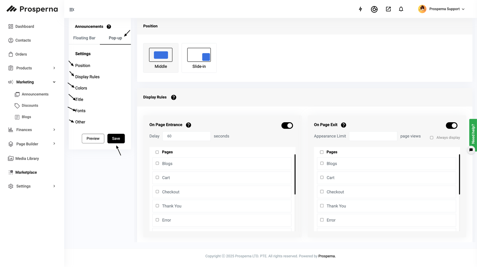Click the Save button
This screenshot has width=477, height=267.
click(116, 139)
